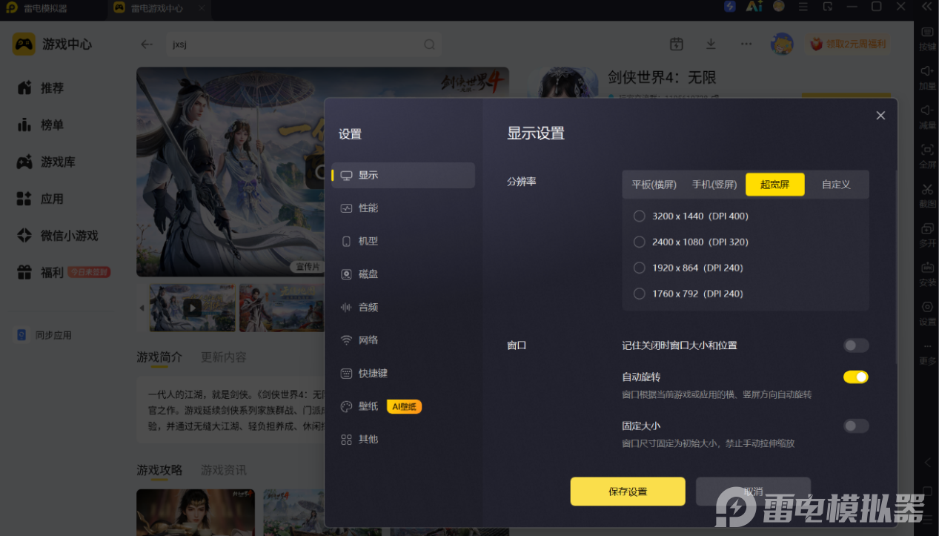Click the 保存设置 save settings button
The image size is (939, 536).
point(628,492)
